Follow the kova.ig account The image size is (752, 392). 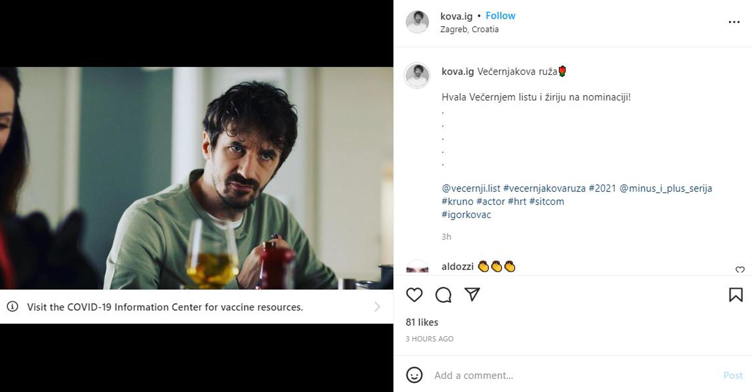(x=500, y=16)
